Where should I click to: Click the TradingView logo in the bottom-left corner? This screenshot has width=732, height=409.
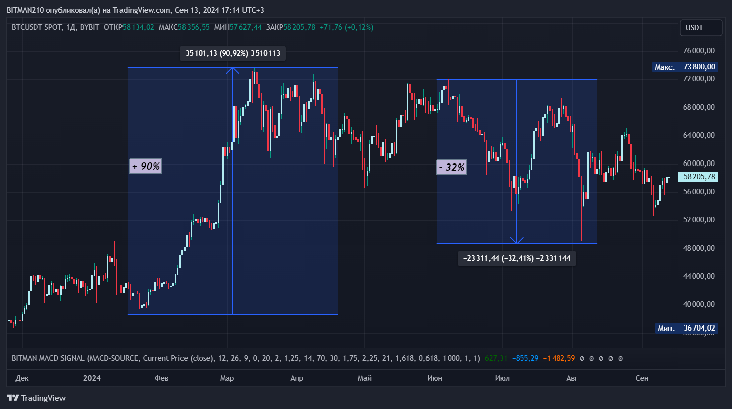[36, 398]
